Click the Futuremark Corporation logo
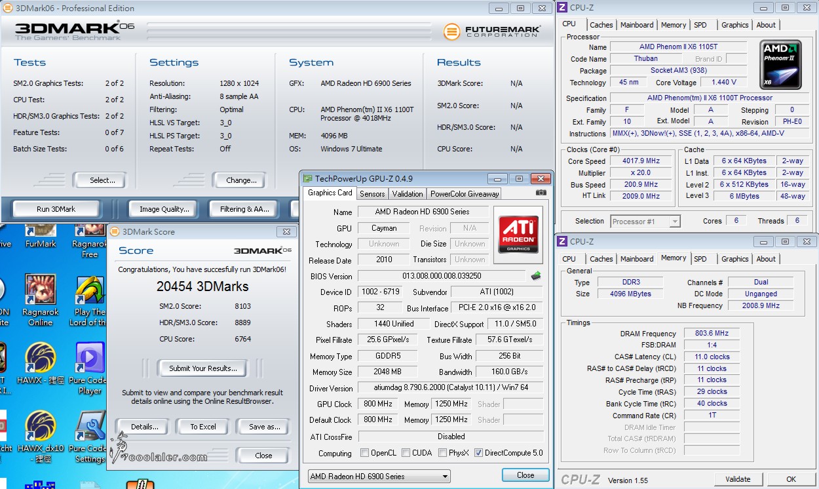 click(492, 31)
